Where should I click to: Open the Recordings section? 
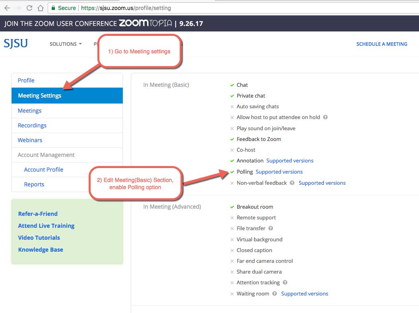pyautogui.click(x=32, y=125)
